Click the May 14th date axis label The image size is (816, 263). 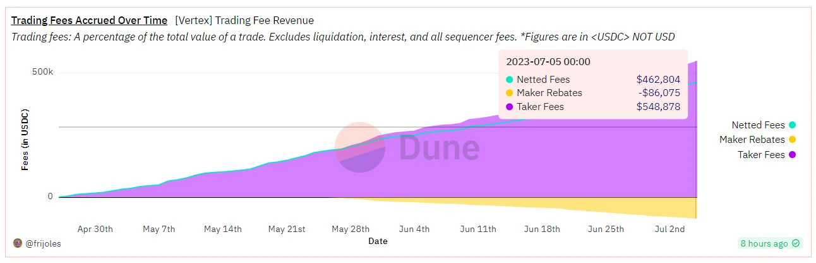click(224, 229)
